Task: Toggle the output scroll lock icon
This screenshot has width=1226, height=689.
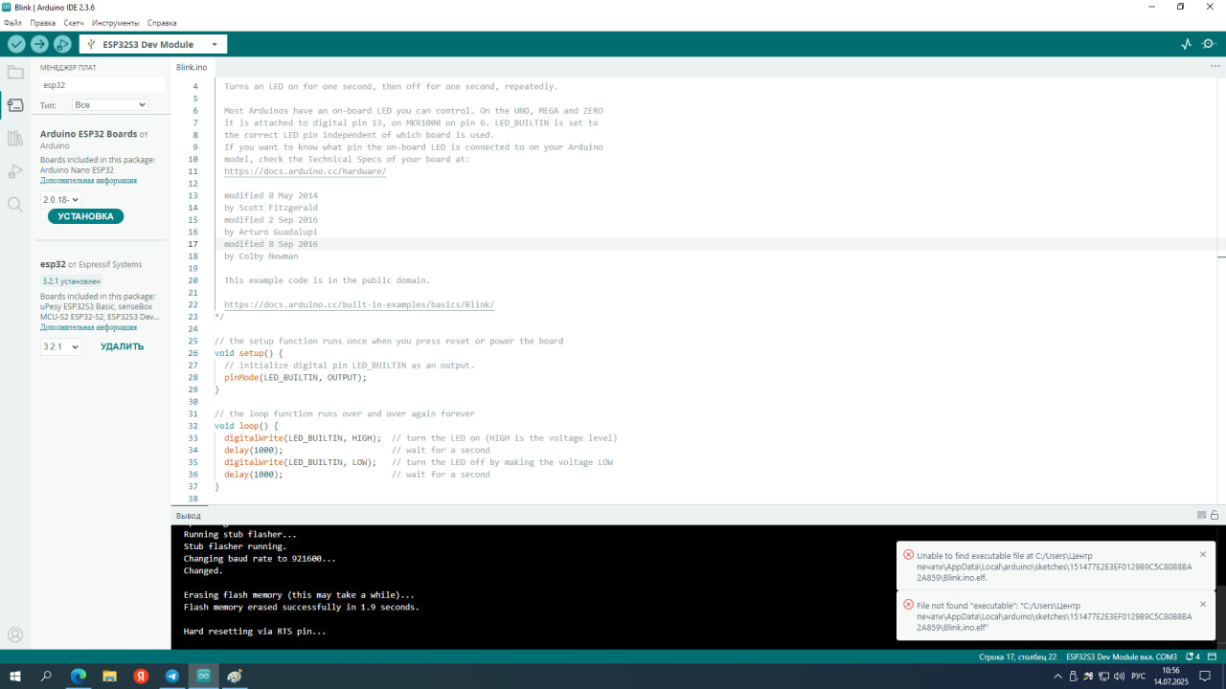Action: pyautogui.click(x=1215, y=515)
